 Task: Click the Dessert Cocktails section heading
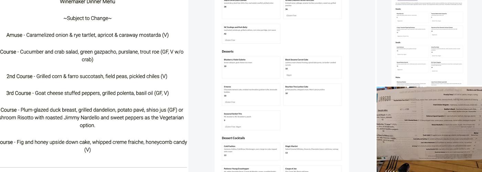[233, 138]
